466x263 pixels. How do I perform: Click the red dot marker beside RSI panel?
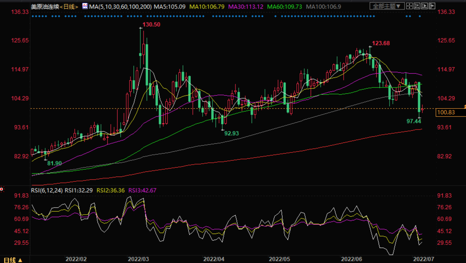coord(2,189)
